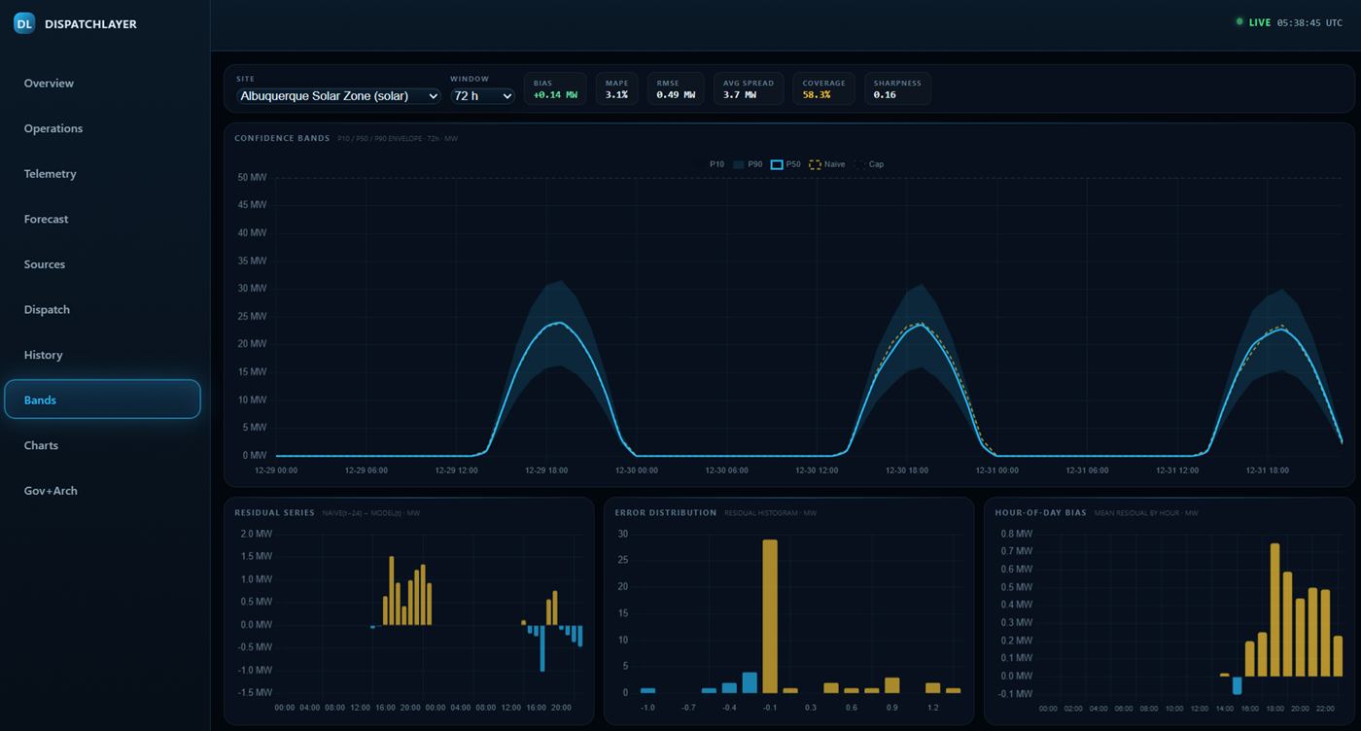Screen dimensions: 1361x731
Task: Click the 12-30 18:00 axis label
Action: point(907,470)
